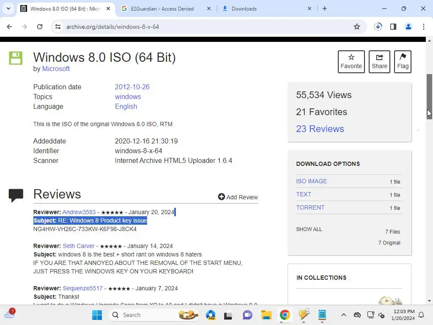Open the yellow speech bubbles taskbar app
This screenshot has width=433, height=325.
pos(304,314)
